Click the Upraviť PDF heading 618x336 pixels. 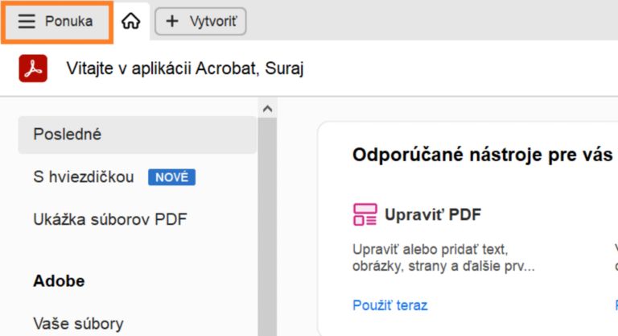tap(433, 215)
